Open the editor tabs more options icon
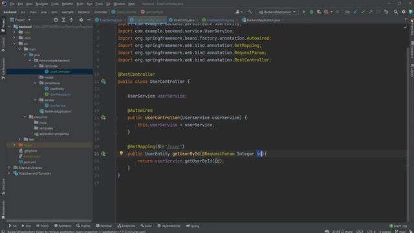The image size is (414, 233). (406, 20)
